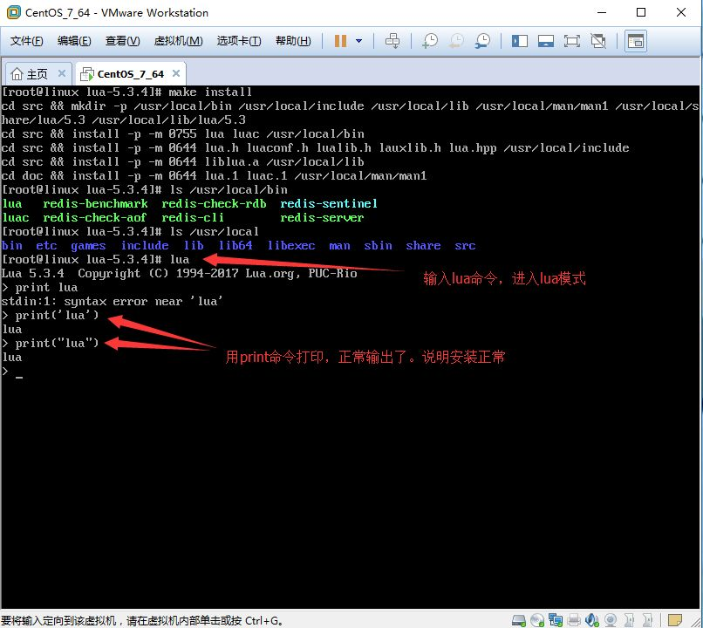Click the CD/DVD drive status icon
703x628 pixels.
point(537,620)
